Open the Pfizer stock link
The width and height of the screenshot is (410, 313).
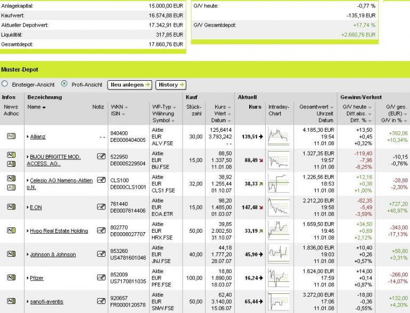[x=37, y=278]
